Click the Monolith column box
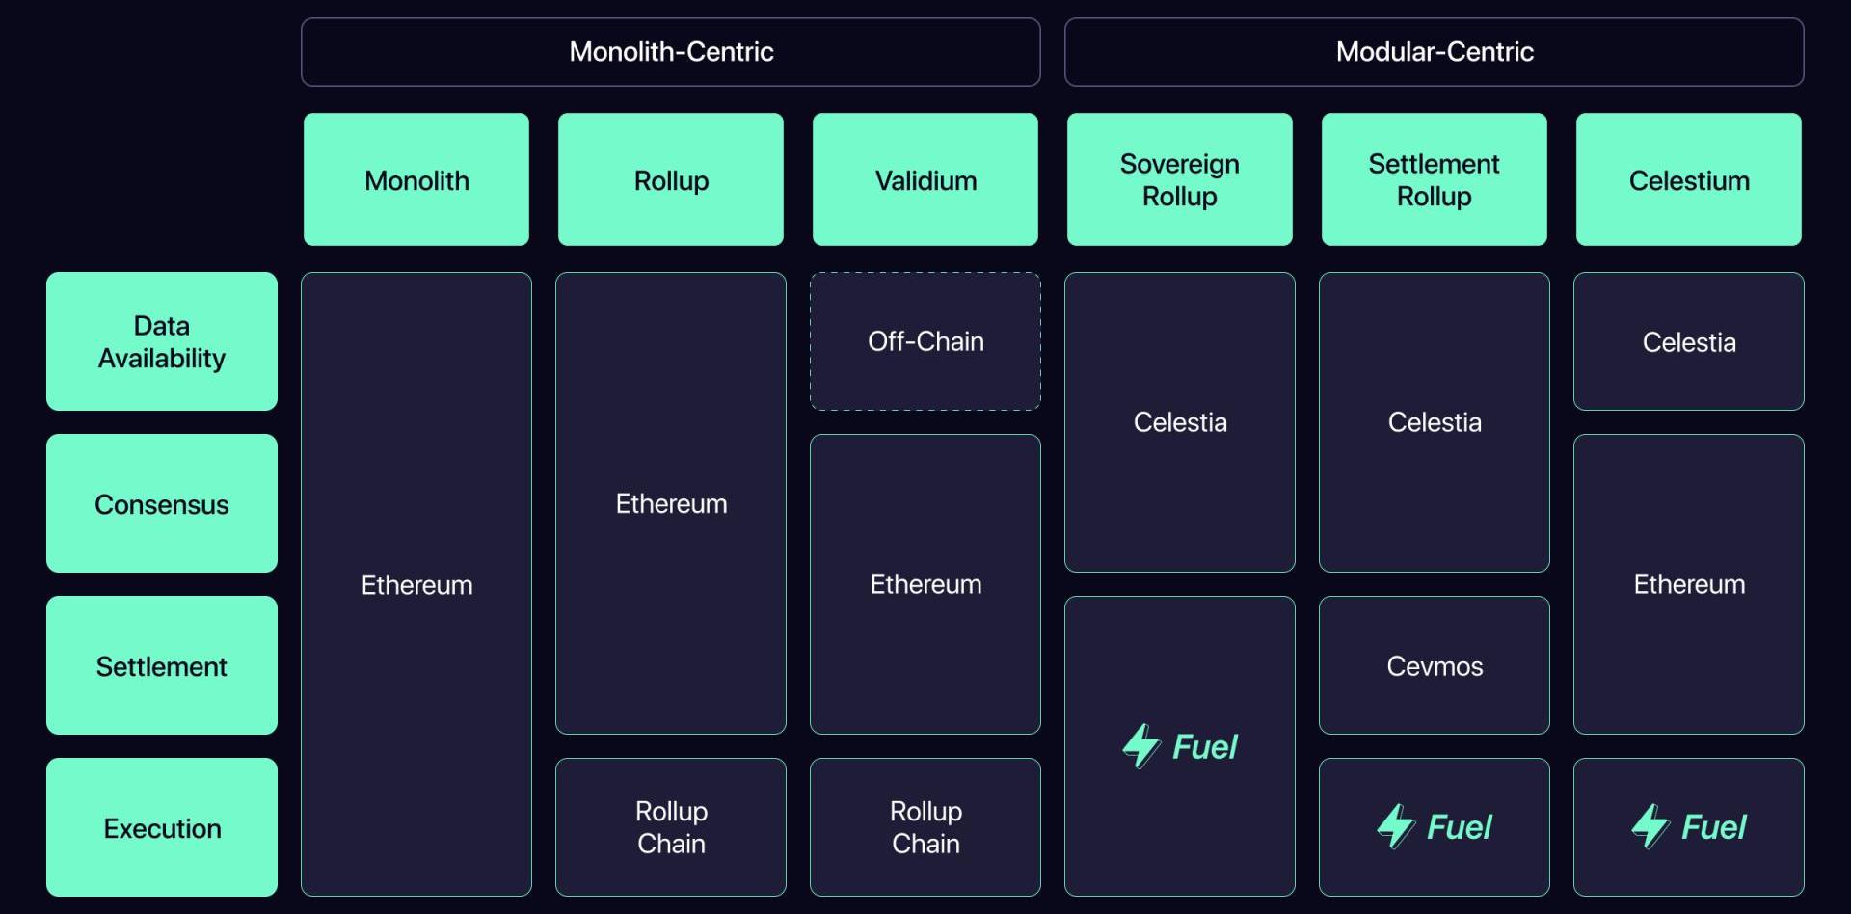This screenshot has width=1851, height=914. coord(416,179)
